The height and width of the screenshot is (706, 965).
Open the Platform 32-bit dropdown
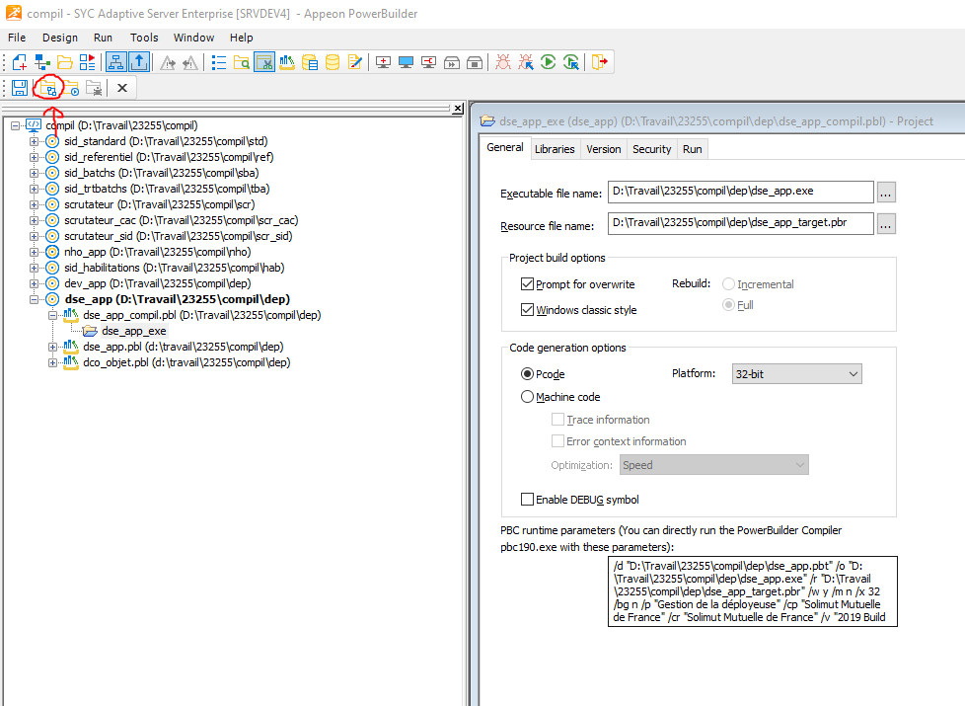(796, 375)
